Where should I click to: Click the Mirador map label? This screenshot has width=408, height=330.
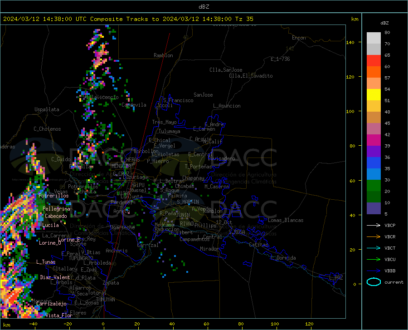[209, 249]
